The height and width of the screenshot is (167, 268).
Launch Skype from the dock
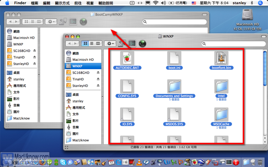click(x=63, y=162)
